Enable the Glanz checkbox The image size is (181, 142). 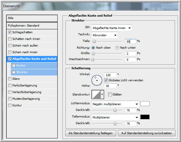coord(10,79)
